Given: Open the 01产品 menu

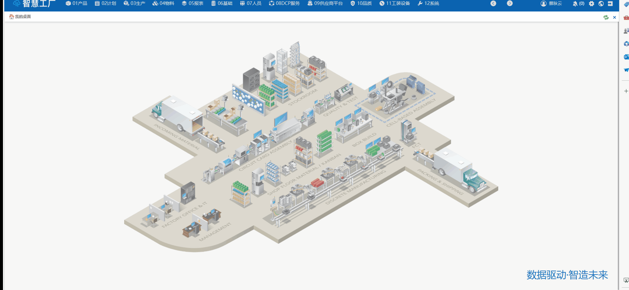Looking at the screenshot, I should 77,4.
